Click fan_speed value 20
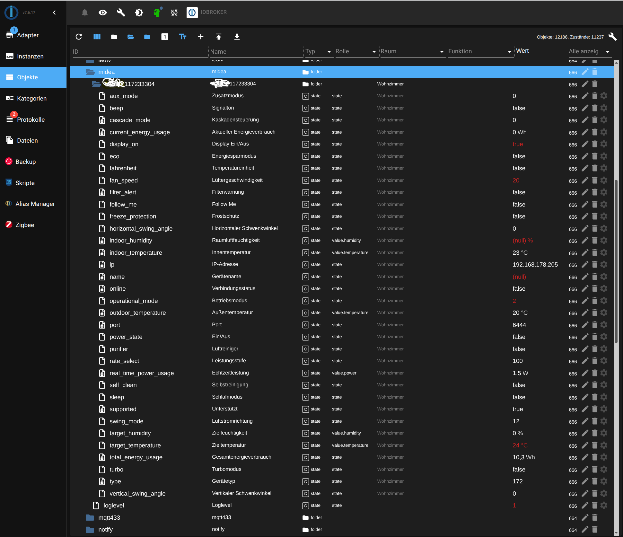The height and width of the screenshot is (537, 623). pyautogui.click(x=516, y=180)
